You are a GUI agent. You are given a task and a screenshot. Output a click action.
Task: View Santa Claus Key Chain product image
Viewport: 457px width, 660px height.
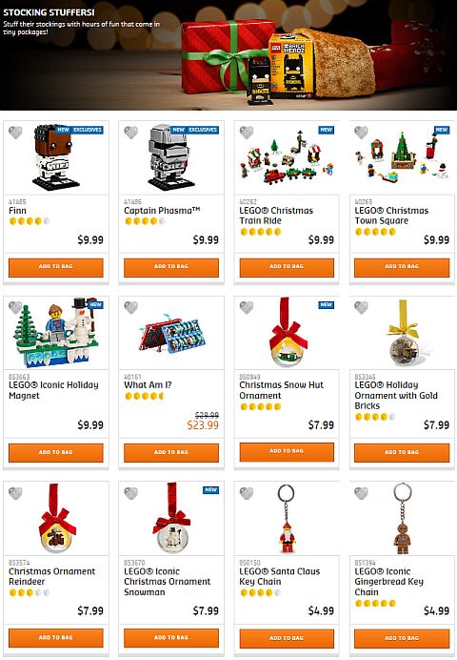pyautogui.click(x=287, y=519)
